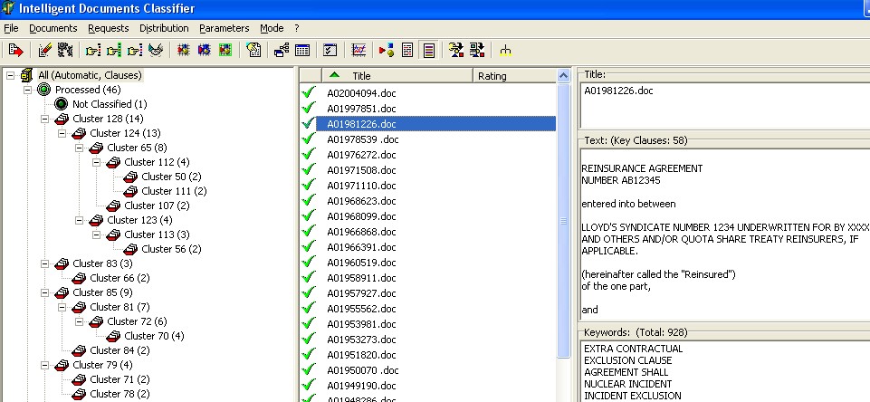The width and height of the screenshot is (870, 402).
Task: Select document A01997851.doc in the list
Action: 361,109
